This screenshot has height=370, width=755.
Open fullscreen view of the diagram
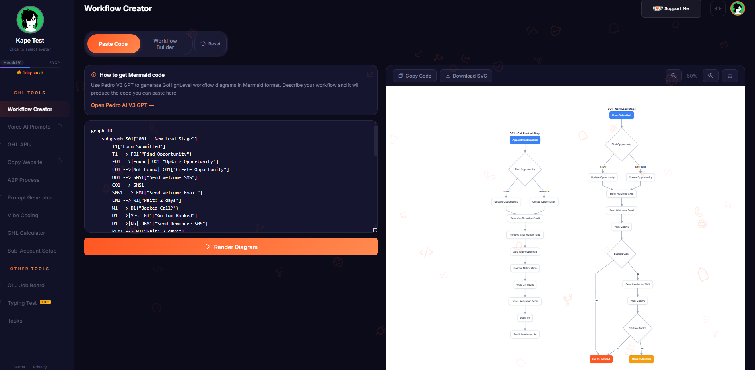[730, 76]
